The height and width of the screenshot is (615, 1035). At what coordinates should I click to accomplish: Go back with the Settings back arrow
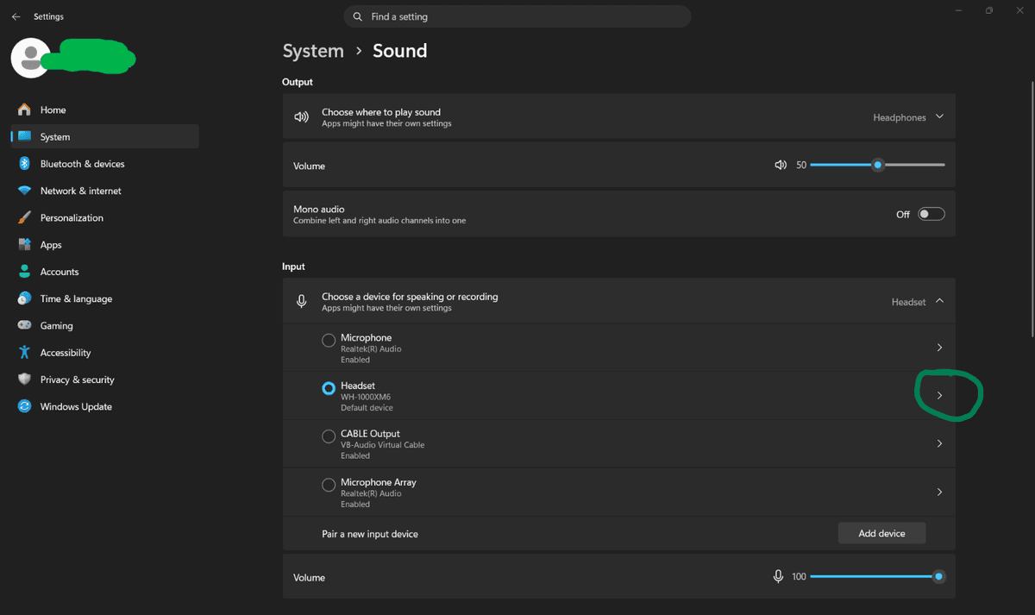click(x=16, y=16)
